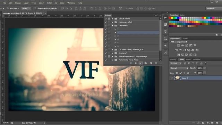The image size is (222, 125).
Task: Add a Curves adjustment
Action: [187, 45]
